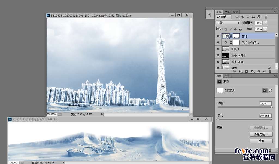Viewport: 279px width, 164px height.
Task: Click the 颜色范围 color range button
Action: 261,134
